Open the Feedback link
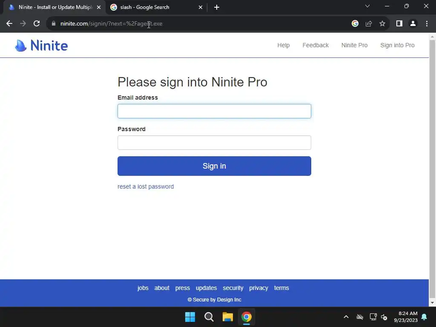The image size is (436, 327). tap(316, 45)
